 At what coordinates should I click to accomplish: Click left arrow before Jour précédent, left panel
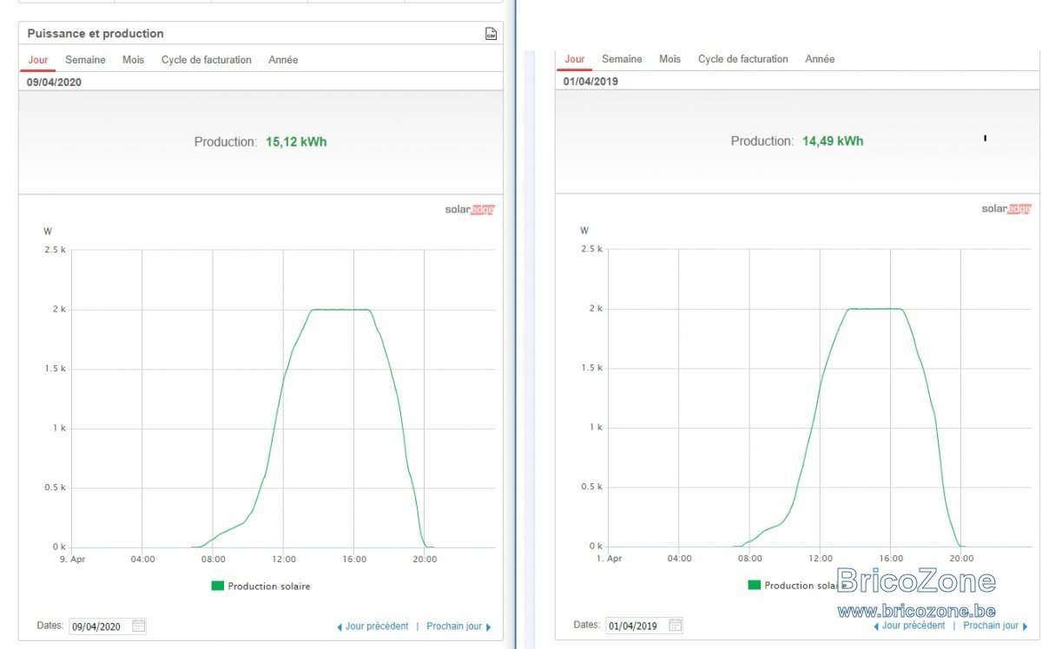pos(340,627)
